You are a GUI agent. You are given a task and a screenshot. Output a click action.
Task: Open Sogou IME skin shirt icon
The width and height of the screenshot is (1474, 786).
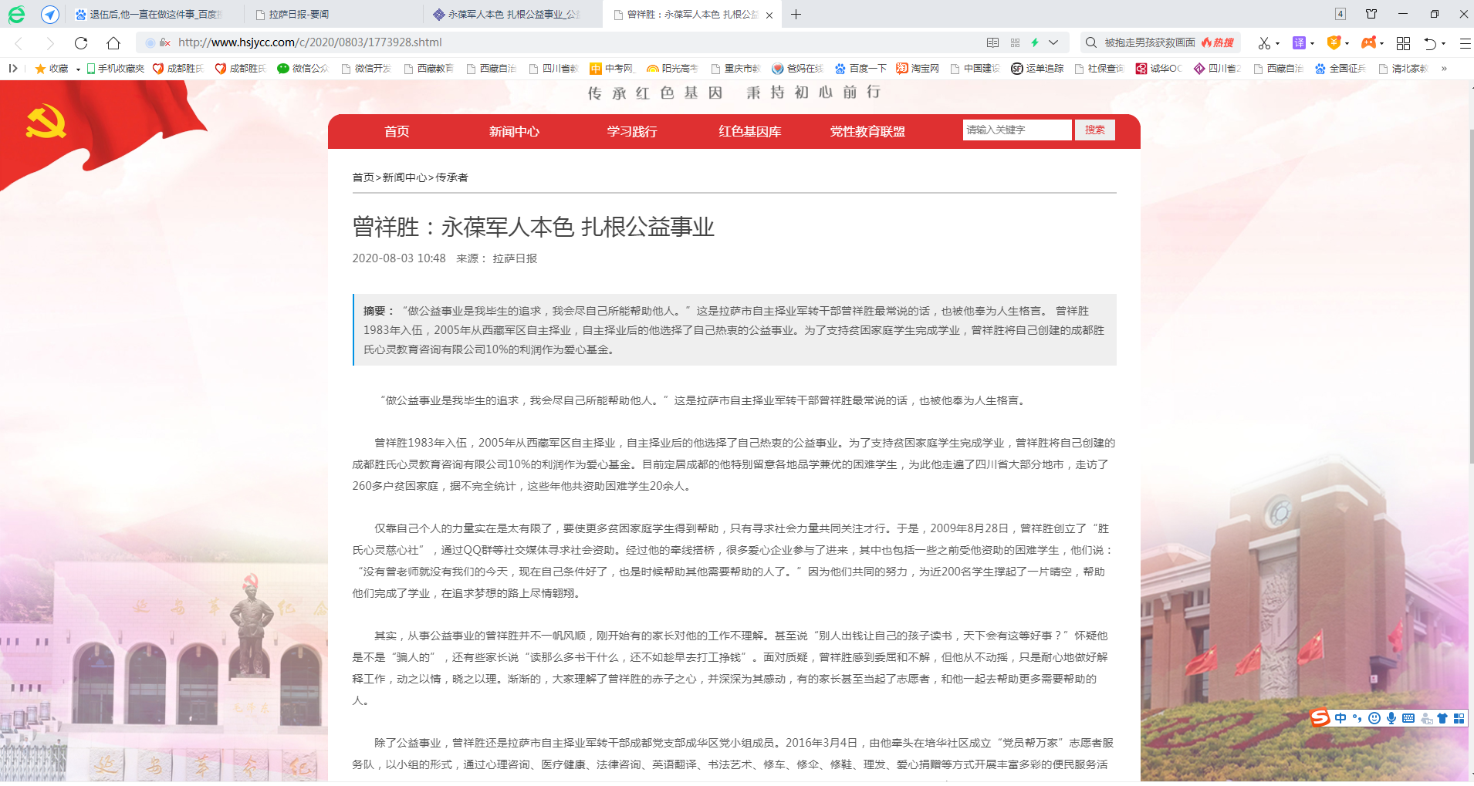click(x=1442, y=718)
